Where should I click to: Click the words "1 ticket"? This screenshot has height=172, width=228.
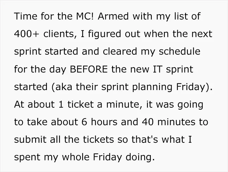tap(76, 104)
